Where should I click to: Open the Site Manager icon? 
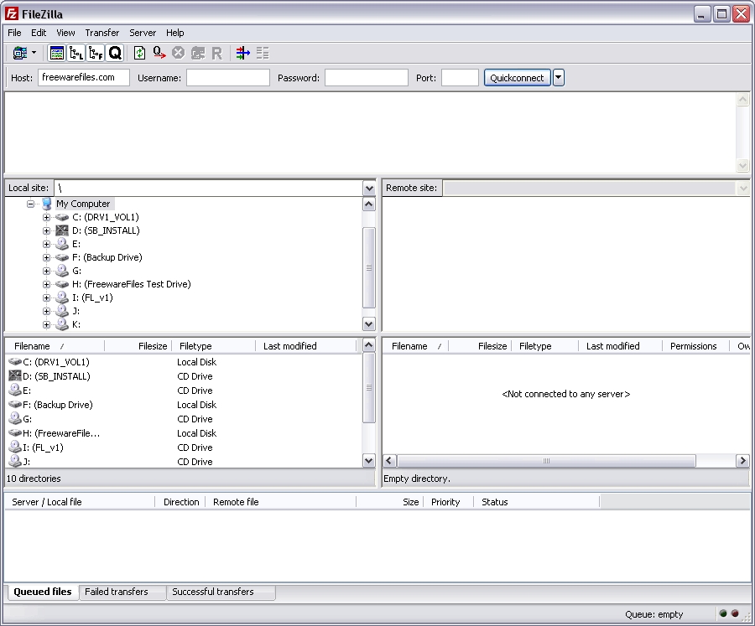click(x=20, y=53)
